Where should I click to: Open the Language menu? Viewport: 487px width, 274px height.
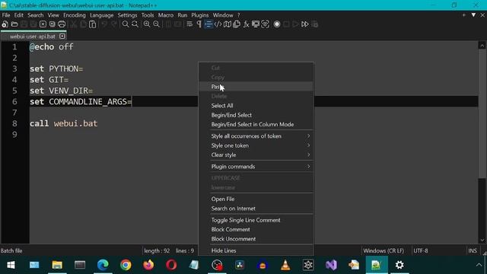[101, 15]
